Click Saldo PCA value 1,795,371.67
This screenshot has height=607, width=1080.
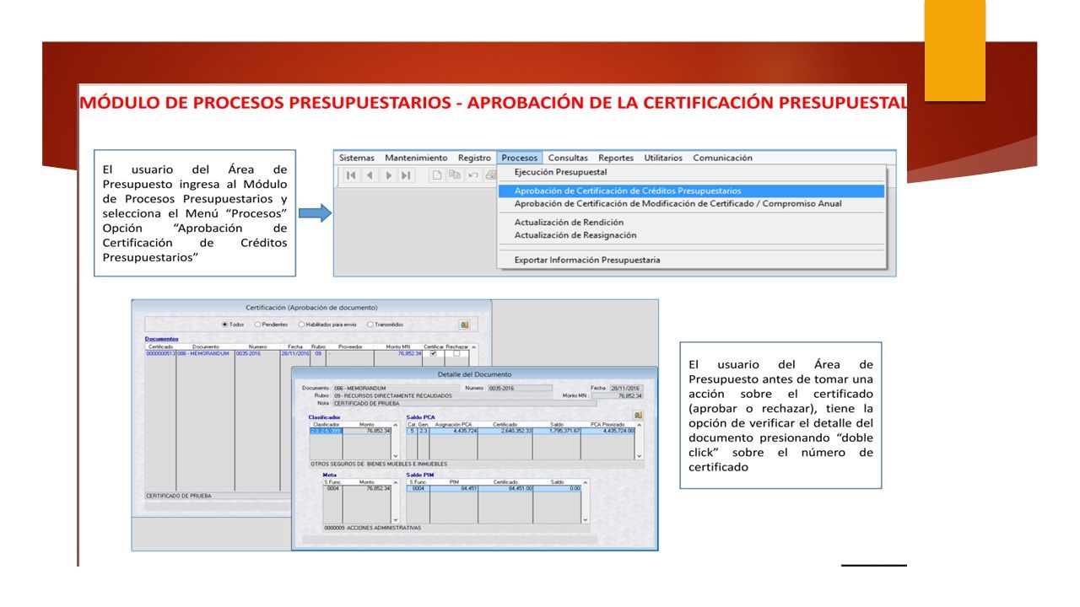tap(557, 431)
